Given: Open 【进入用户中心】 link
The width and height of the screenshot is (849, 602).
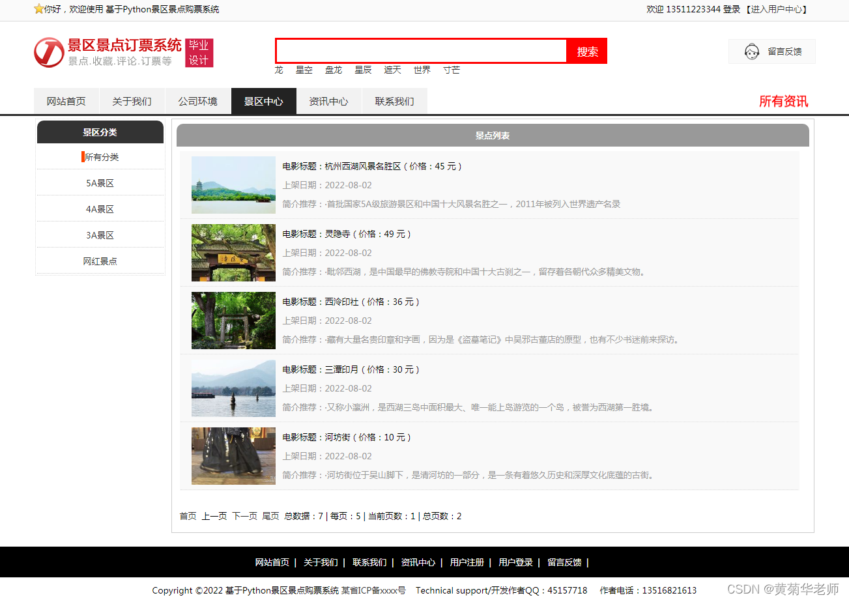Looking at the screenshot, I should pyautogui.click(x=777, y=9).
